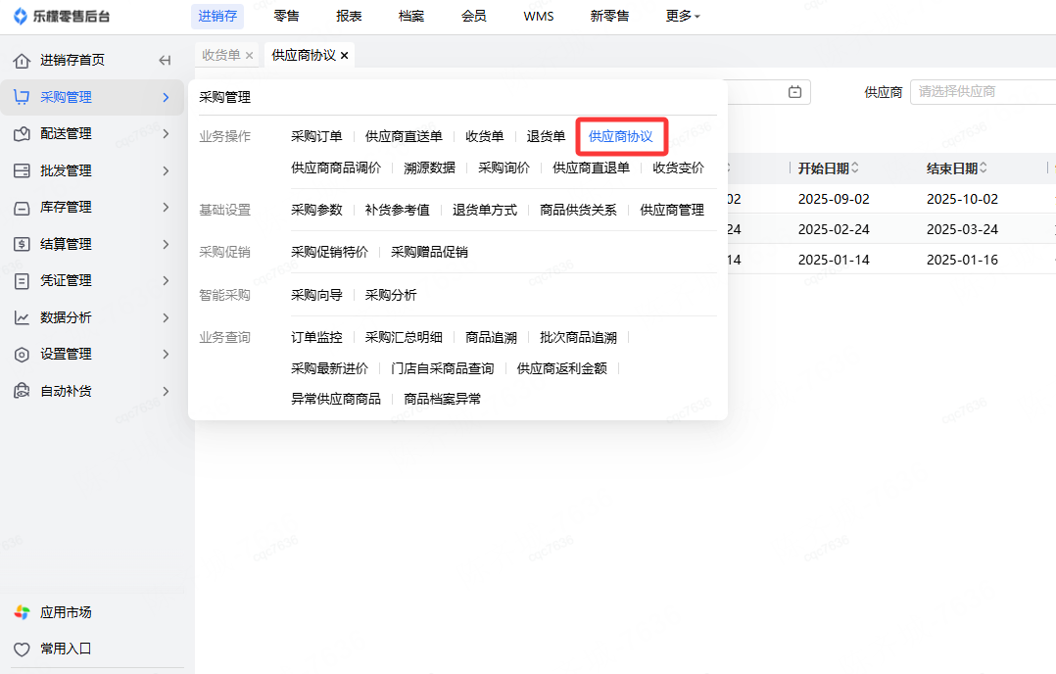
Task: Click the 进销存首页 home icon
Action: tap(22, 61)
